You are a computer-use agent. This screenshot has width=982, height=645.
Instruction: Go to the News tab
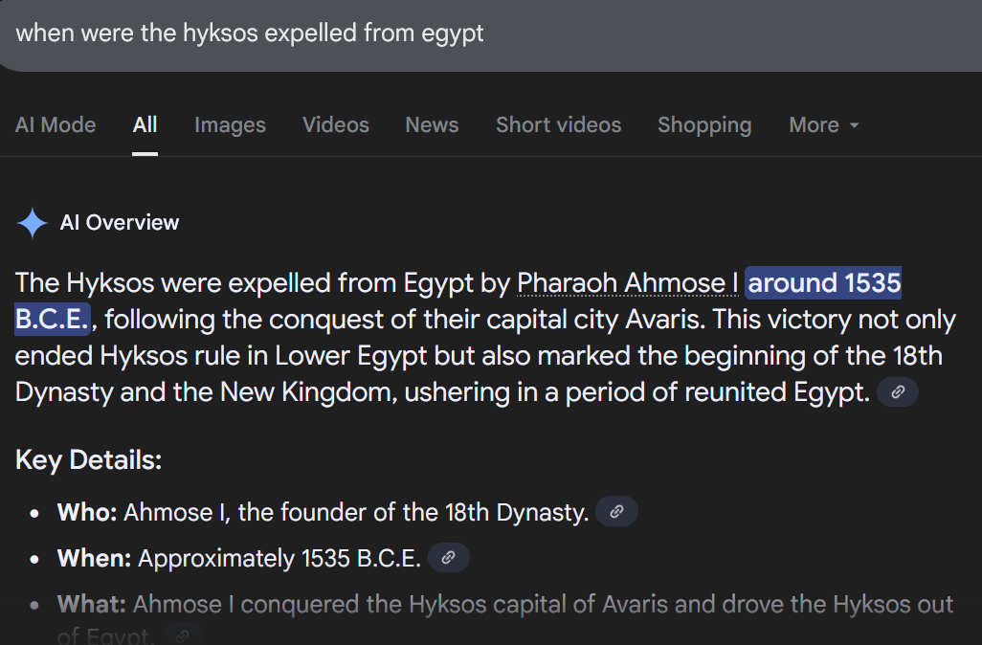point(432,124)
